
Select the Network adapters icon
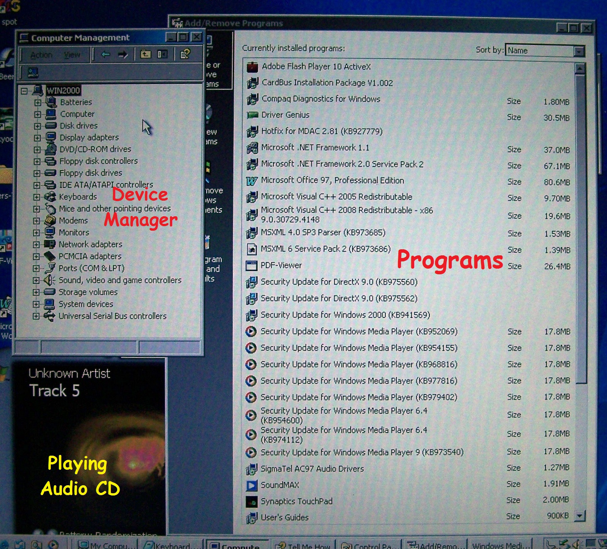(x=50, y=244)
